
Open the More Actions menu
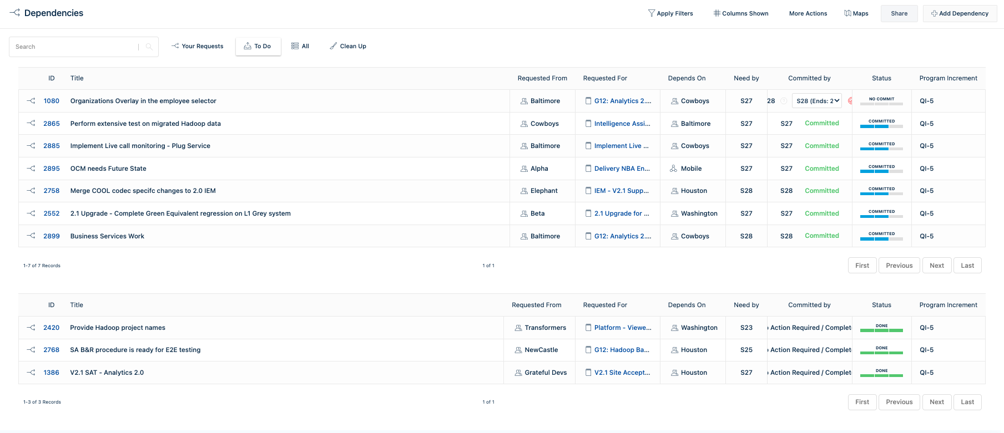pyautogui.click(x=808, y=13)
